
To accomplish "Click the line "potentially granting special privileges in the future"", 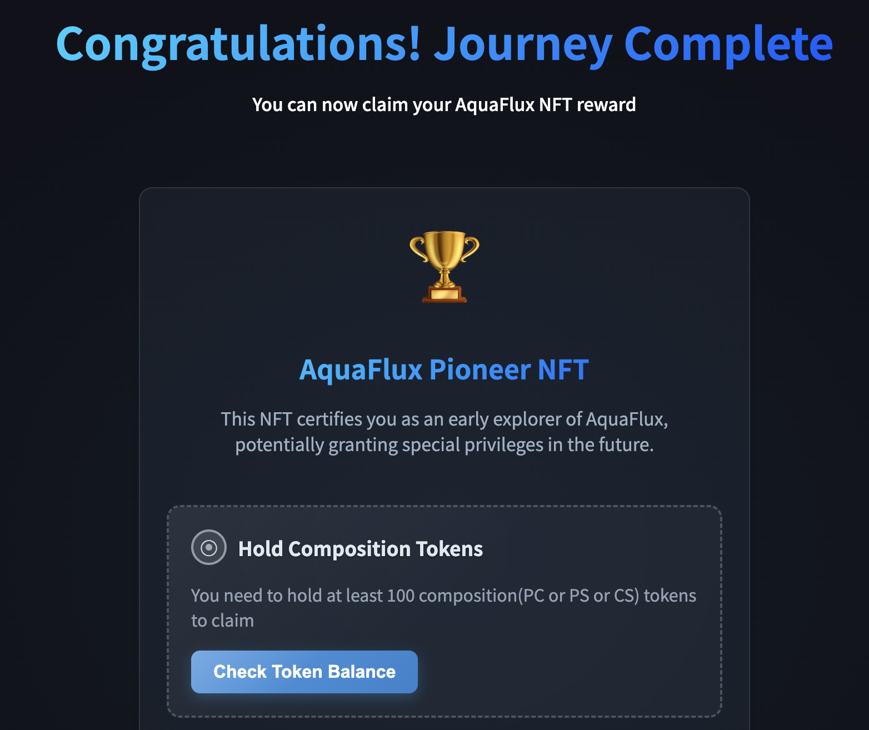I will pos(444,445).
